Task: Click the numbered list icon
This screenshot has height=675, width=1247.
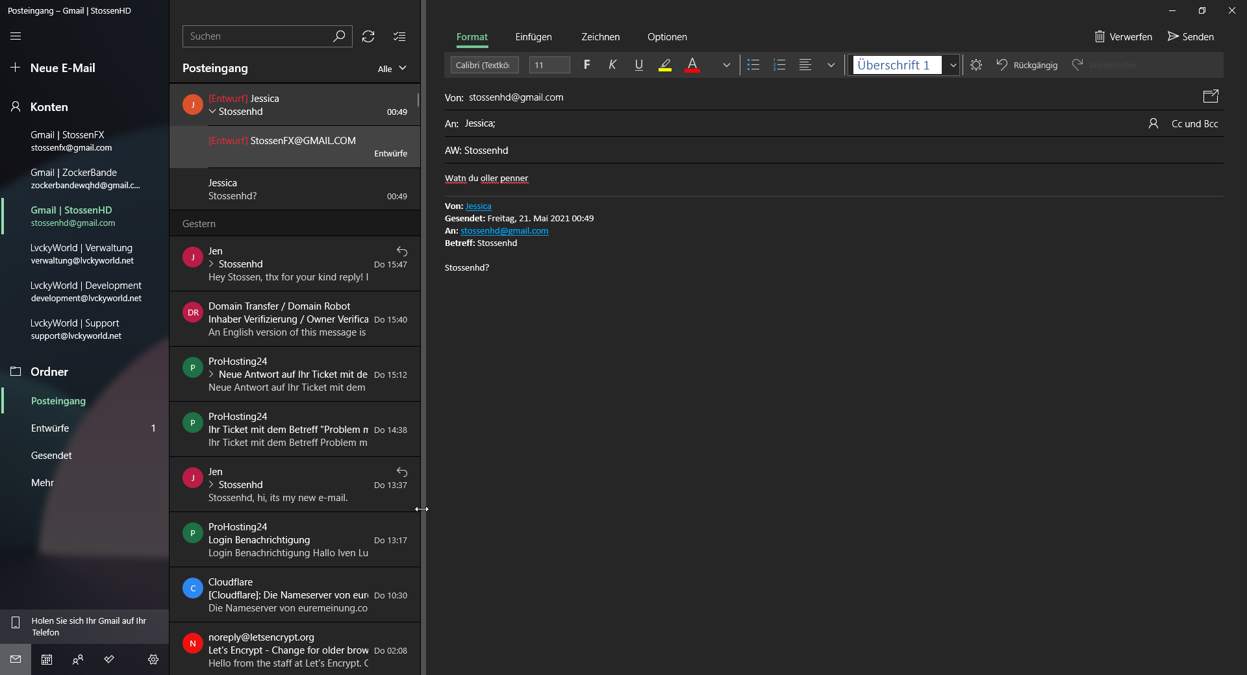Action: pos(779,65)
